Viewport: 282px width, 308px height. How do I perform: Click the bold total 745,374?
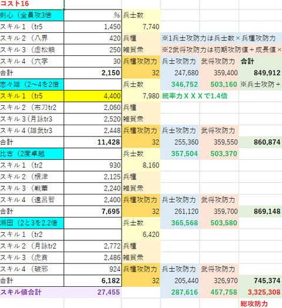pos(260,281)
